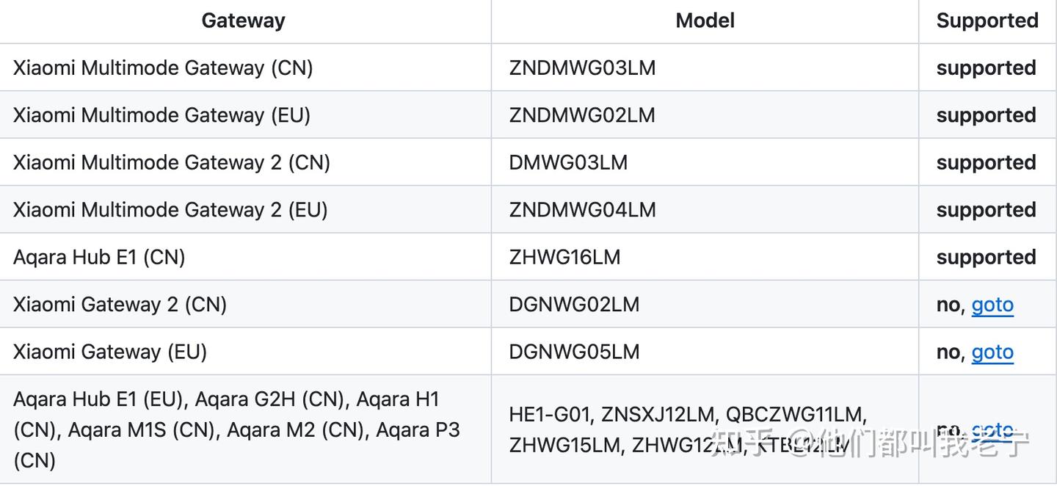This screenshot has height=486, width=1057.
Task: Follow the goto link in the Aqara Hub E1 (EU) row
Action: [992, 429]
